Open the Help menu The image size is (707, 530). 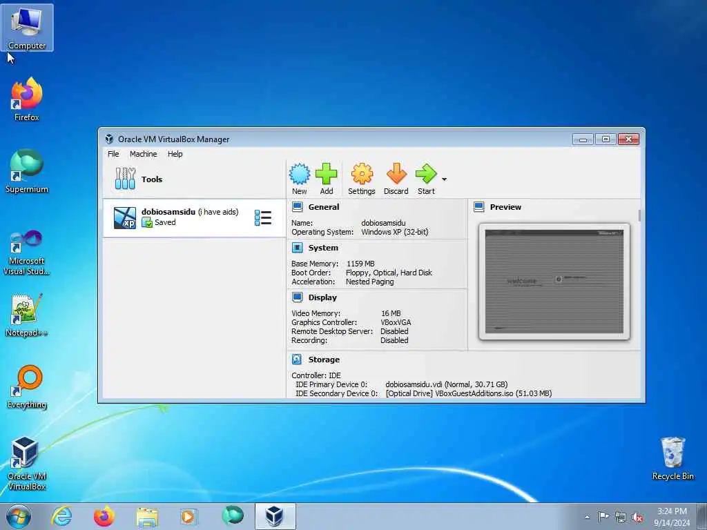tap(175, 154)
